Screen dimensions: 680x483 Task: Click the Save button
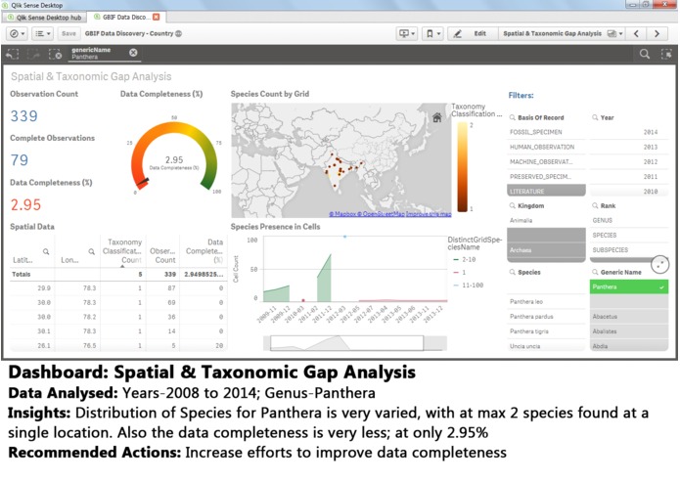pos(68,34)
